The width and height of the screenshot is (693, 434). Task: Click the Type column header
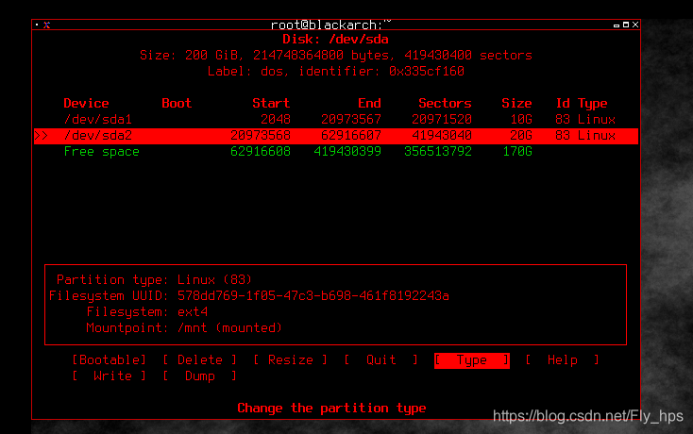click(x=593, y=104)
